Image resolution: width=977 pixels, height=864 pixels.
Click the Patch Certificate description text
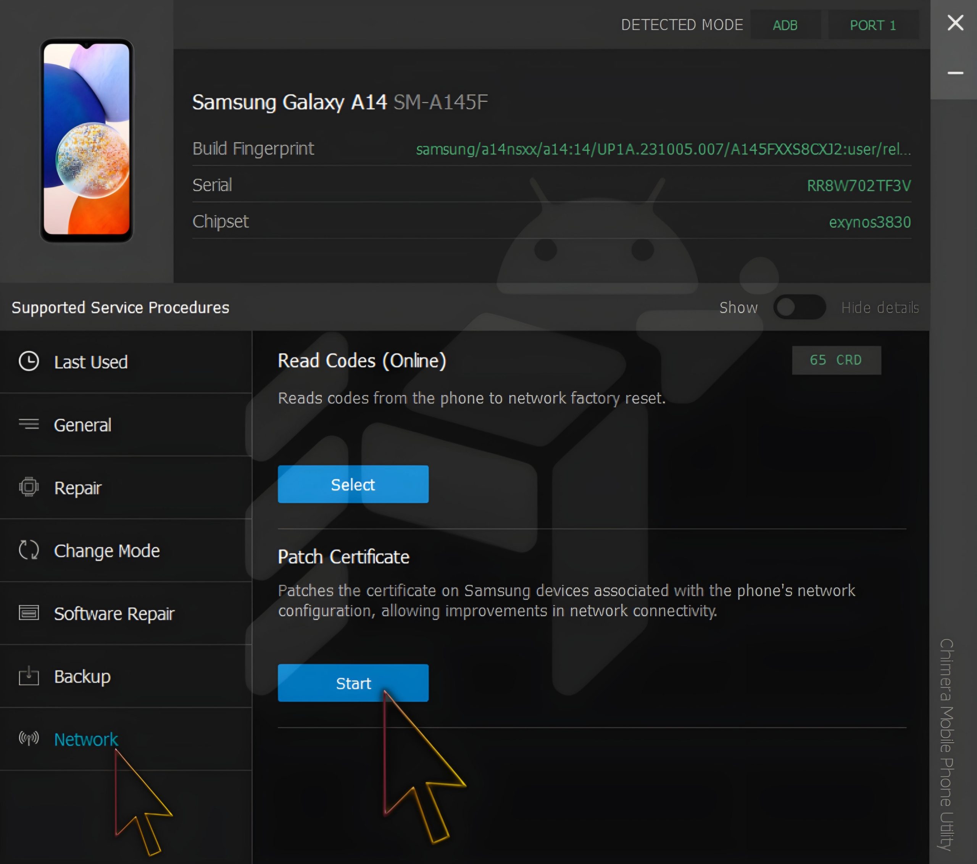pyautogui.click(x=566, y=601)
